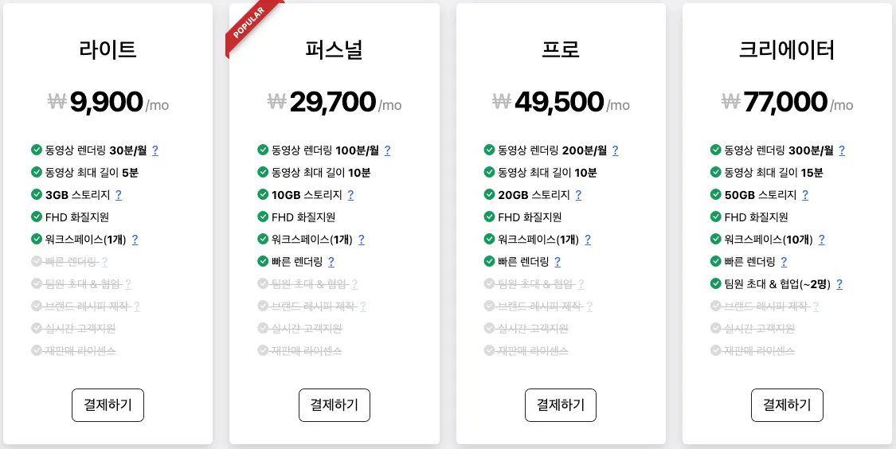Show help for 프로 20GB 스토리지

pyautogui.click(x=578, y=195)
